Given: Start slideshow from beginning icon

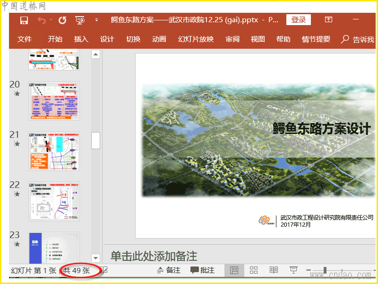Looking at the screenshot, I should (80, 20).
